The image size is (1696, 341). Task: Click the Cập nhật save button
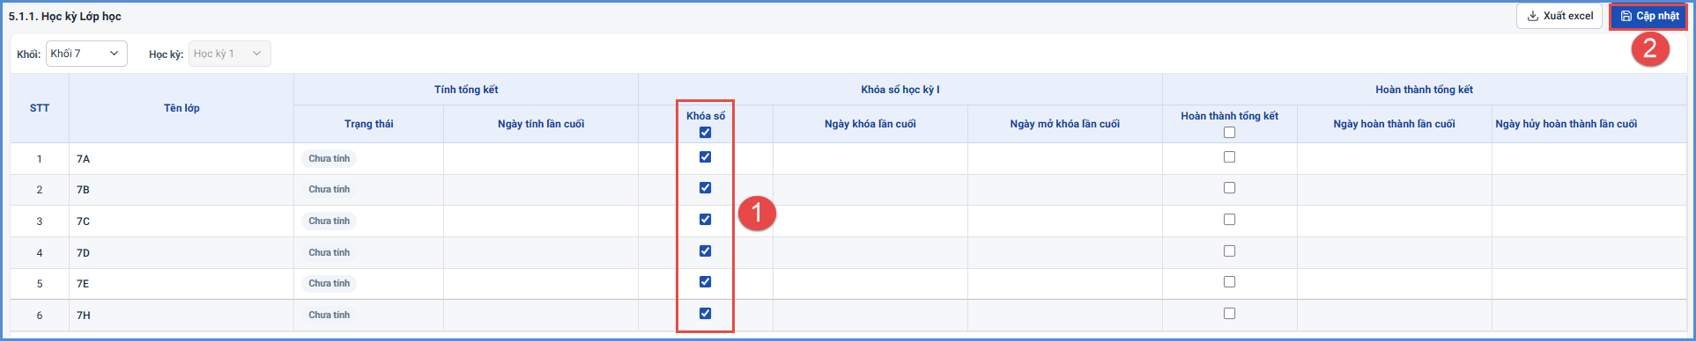pos(1649,16)
